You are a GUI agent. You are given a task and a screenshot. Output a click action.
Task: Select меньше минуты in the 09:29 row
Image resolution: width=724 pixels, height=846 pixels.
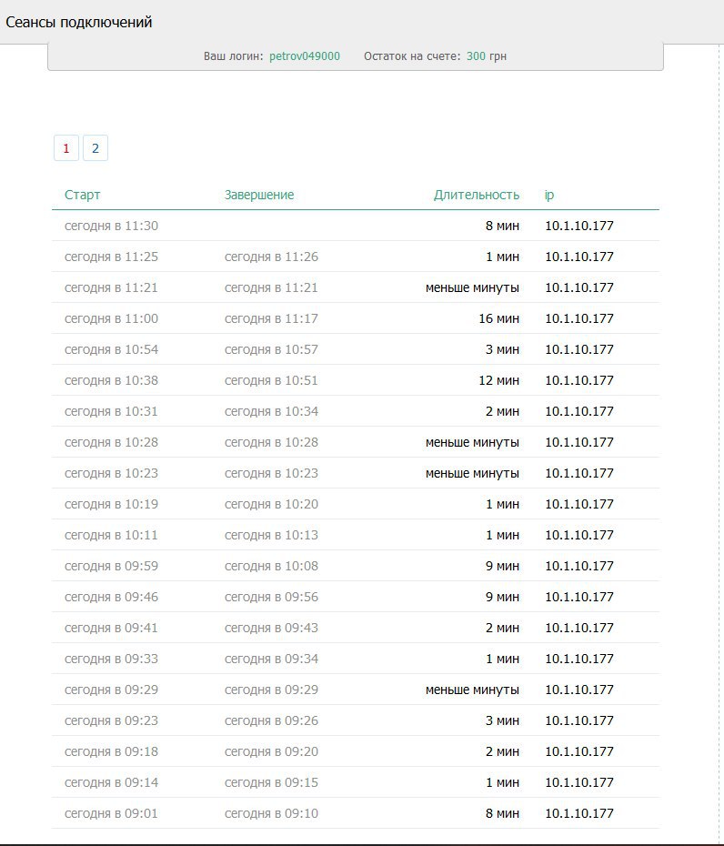(472, 690)
